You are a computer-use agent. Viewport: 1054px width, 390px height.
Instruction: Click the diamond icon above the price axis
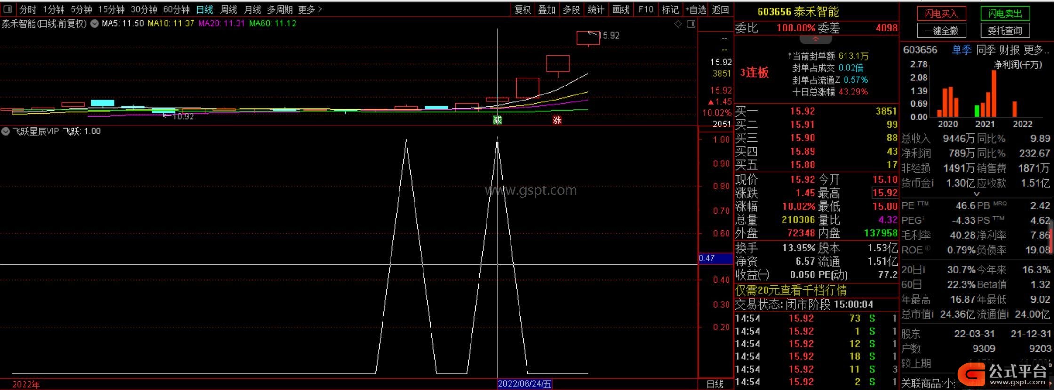tap(678, 24)
